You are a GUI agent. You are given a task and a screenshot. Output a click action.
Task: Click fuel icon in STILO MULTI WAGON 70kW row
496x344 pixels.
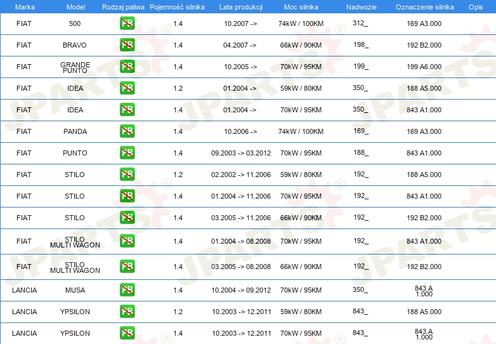(127, 241)
